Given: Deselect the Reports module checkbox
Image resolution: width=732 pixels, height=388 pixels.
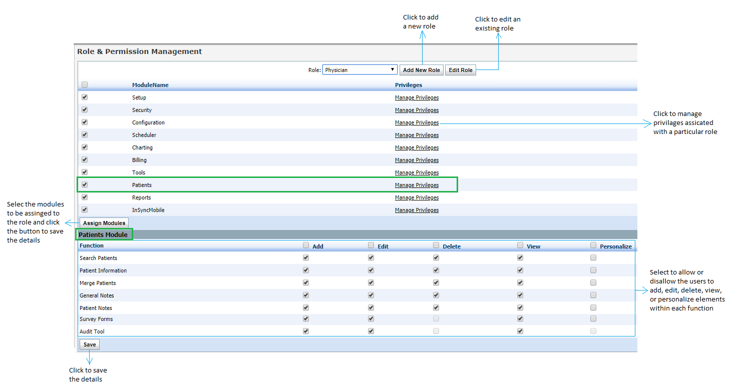Looking at the screenshot, I should point(85,197).
